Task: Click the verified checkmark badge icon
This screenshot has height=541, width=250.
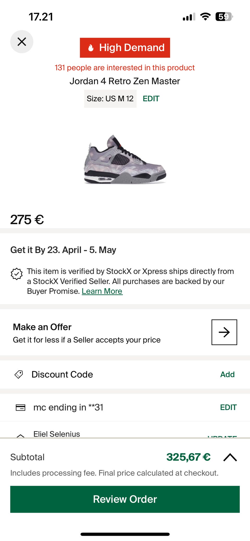Action: [x=17, y=274]
